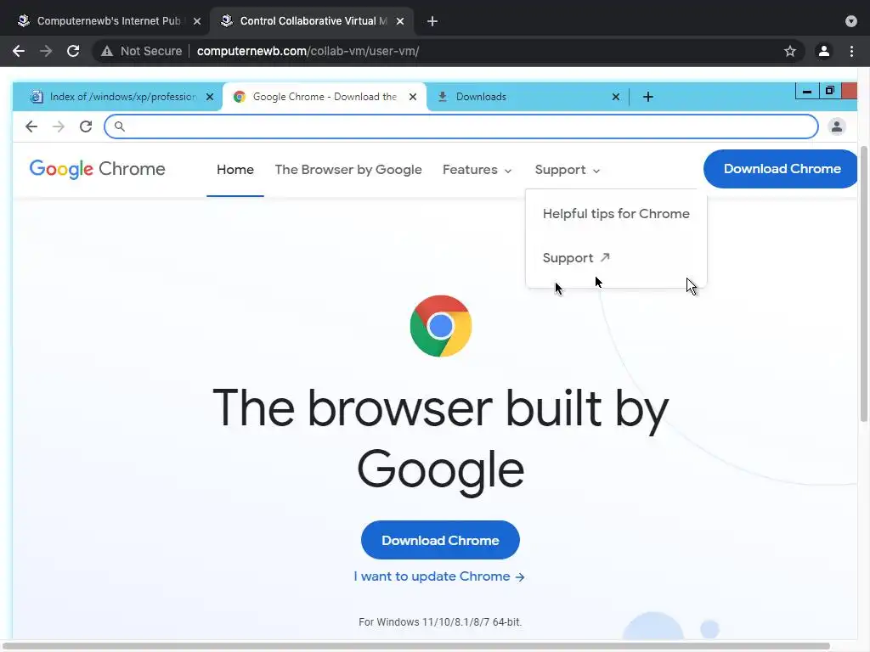Close the Control Collaborative Virtual Machine tab
The image size is (870, 652).
pyautogui.click(x=400, y=21)
